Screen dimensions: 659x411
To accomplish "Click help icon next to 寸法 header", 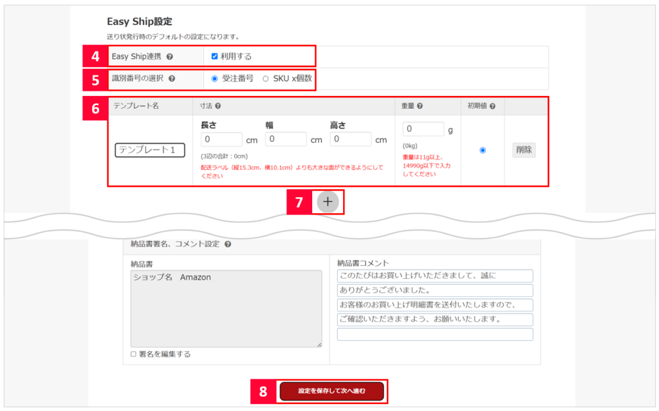I will pos(218,106).
